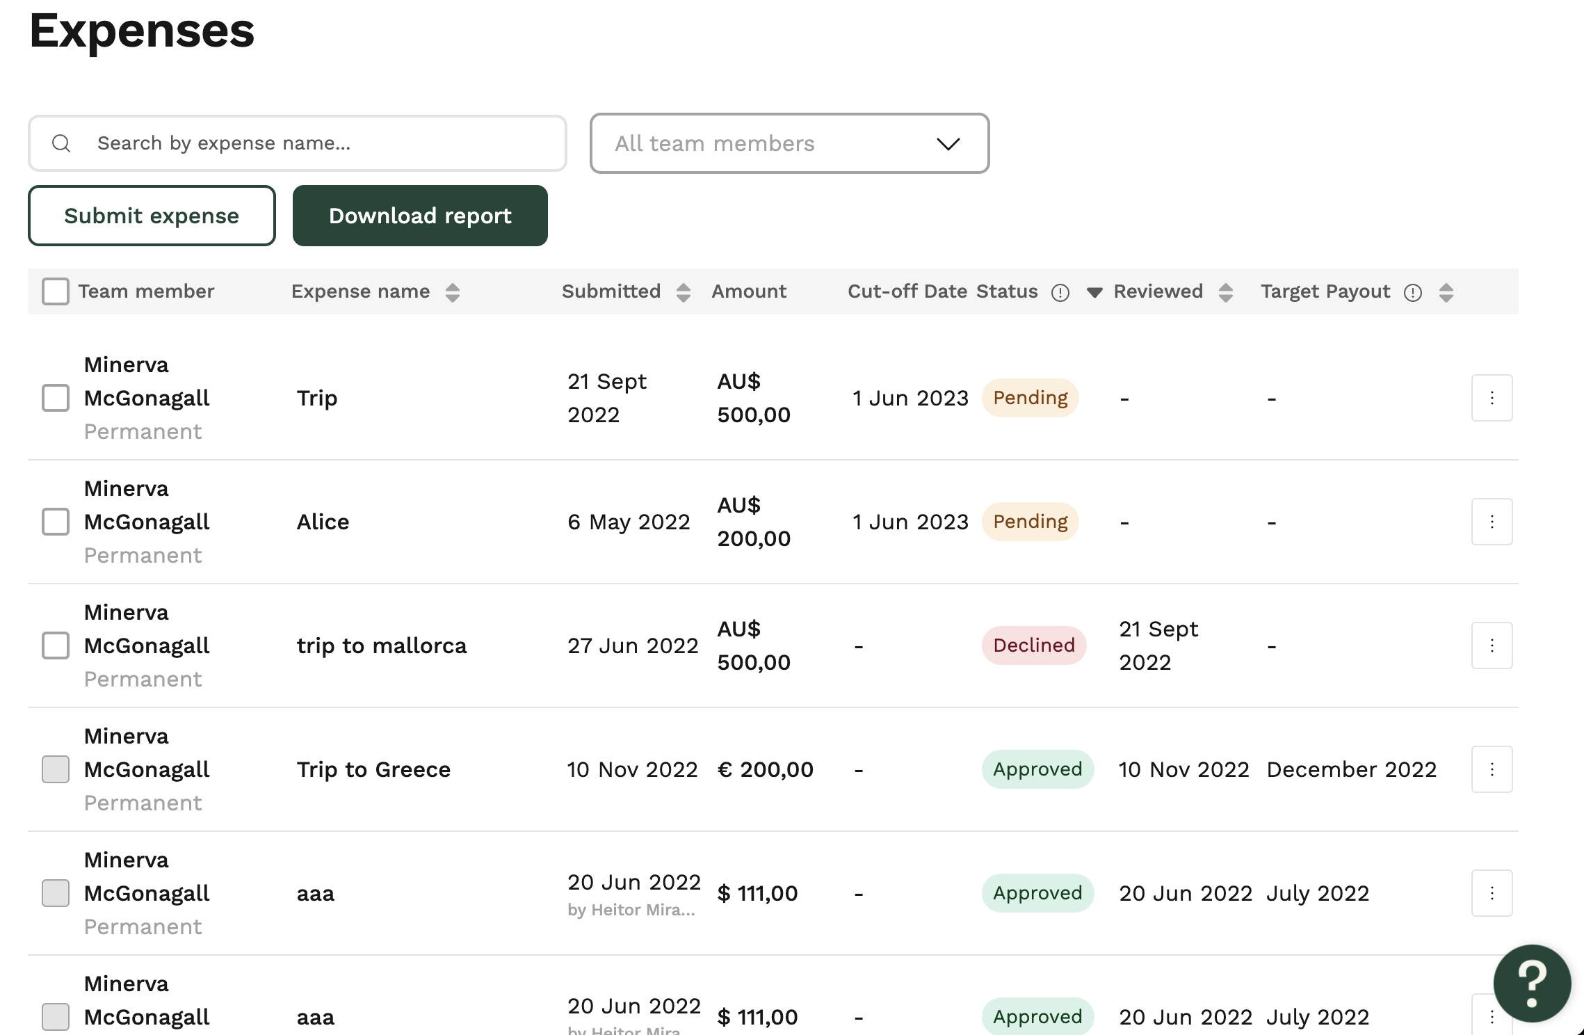Click the Cut-off Date column header
The height and width of the screenshot is (1035, 1584).
click(x=907, y=291)
